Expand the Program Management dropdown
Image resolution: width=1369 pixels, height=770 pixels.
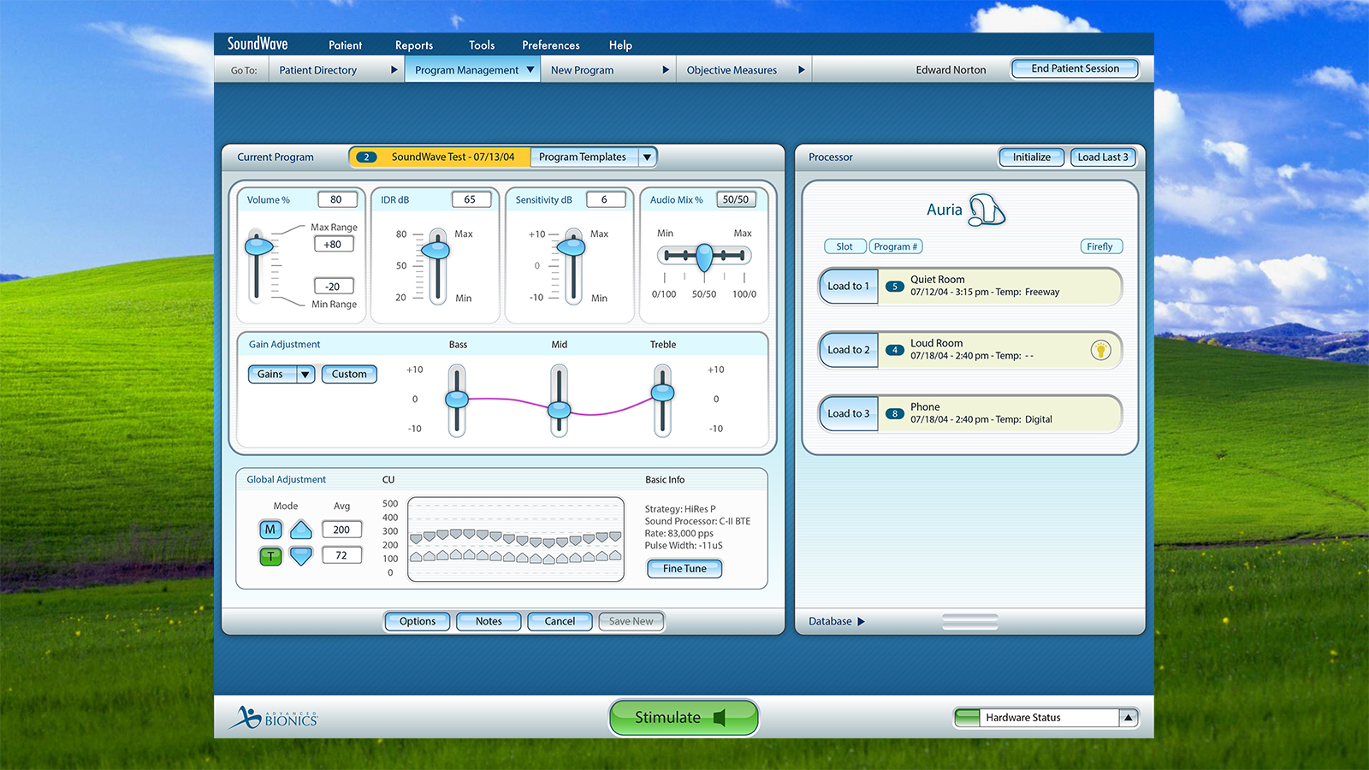[x=530, y=70]
